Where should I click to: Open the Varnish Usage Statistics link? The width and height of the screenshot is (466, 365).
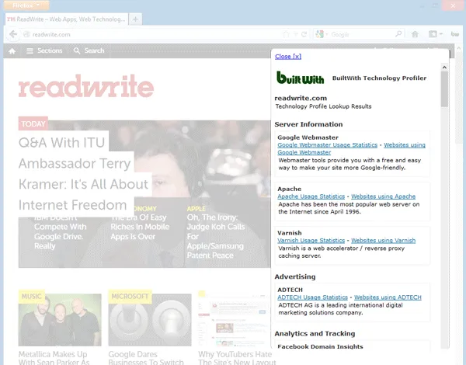[311, 241]
